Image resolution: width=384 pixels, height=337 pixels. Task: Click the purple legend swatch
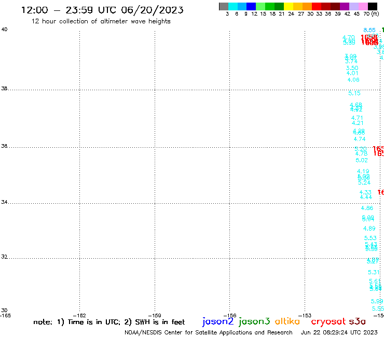pyautogui.click(x=345, y=6)
